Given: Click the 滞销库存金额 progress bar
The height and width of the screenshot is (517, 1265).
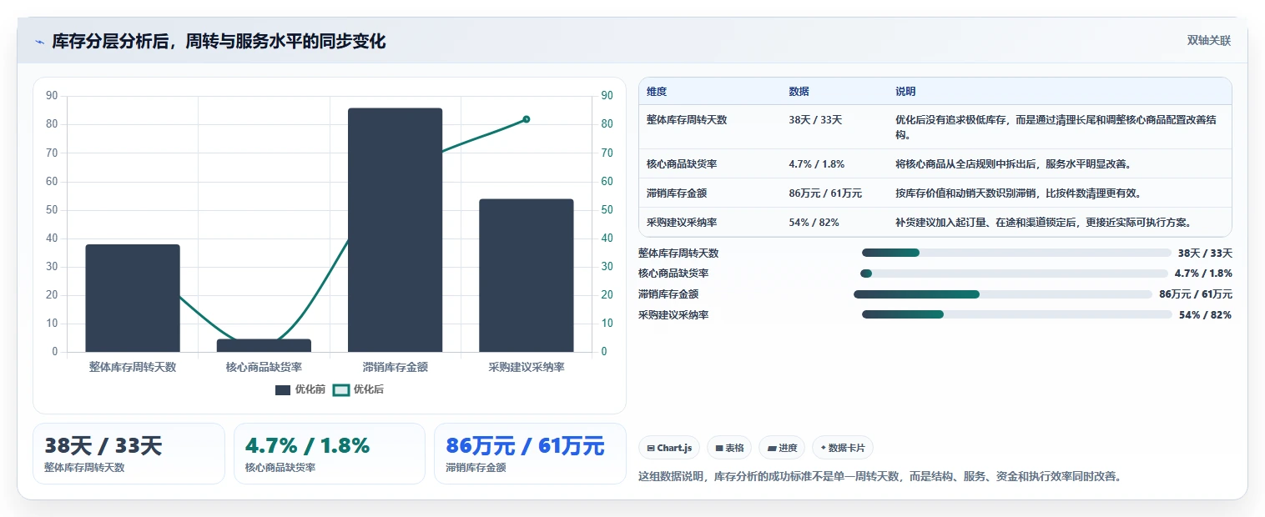Looking at the screenshot, I should [1003, 294].
